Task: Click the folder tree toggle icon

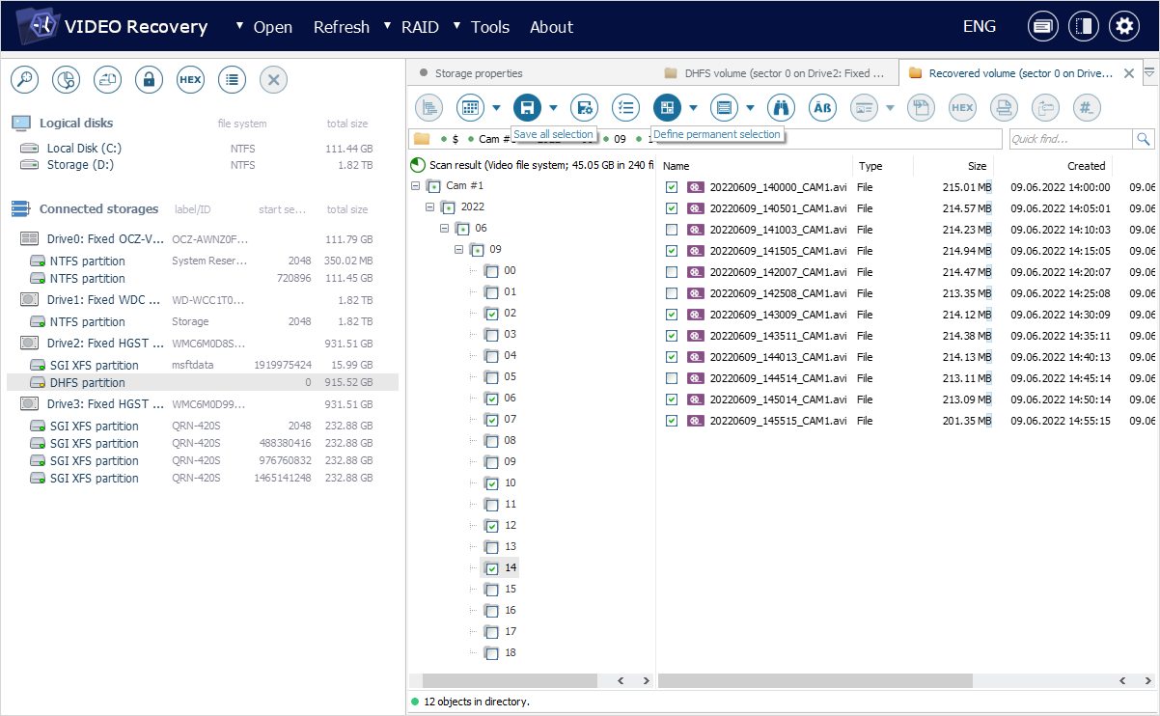Action: [x=428, y=107]
